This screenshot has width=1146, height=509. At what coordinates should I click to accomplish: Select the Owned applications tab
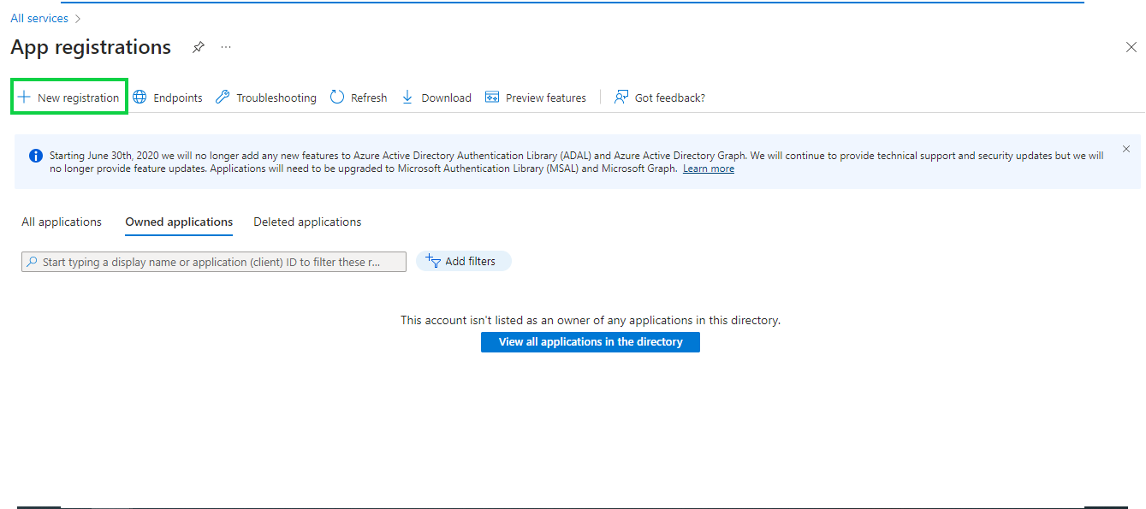coord(179,222)
